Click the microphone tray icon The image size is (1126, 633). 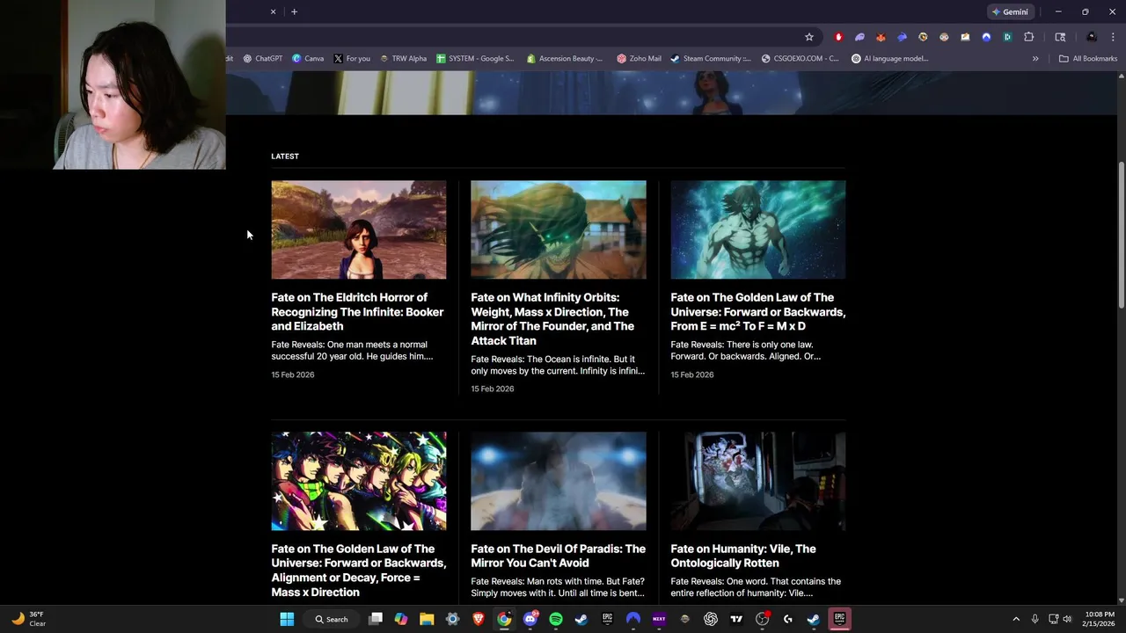(x=1035, y=619)
